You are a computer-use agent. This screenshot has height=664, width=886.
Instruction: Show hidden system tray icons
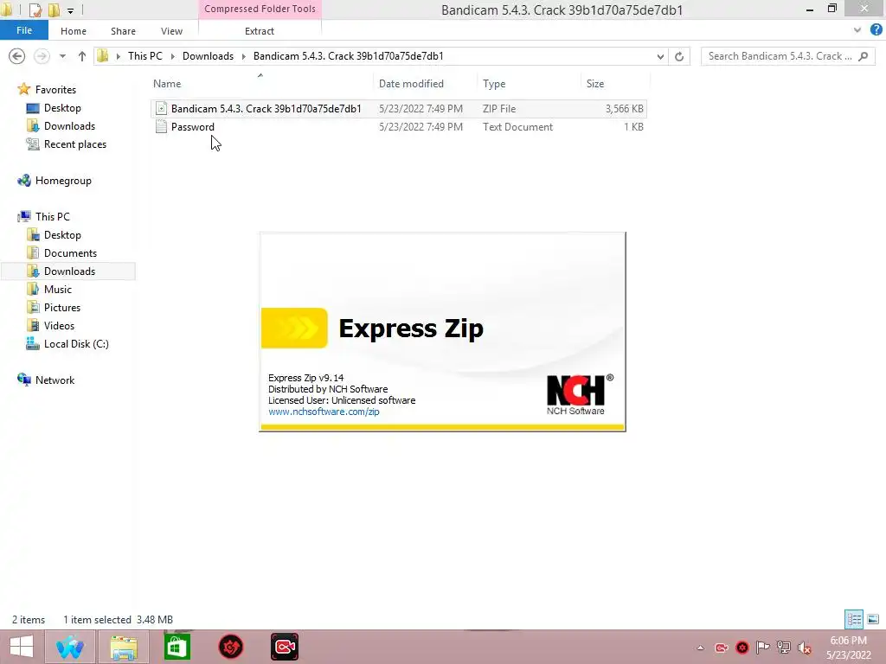coord(700,648)
